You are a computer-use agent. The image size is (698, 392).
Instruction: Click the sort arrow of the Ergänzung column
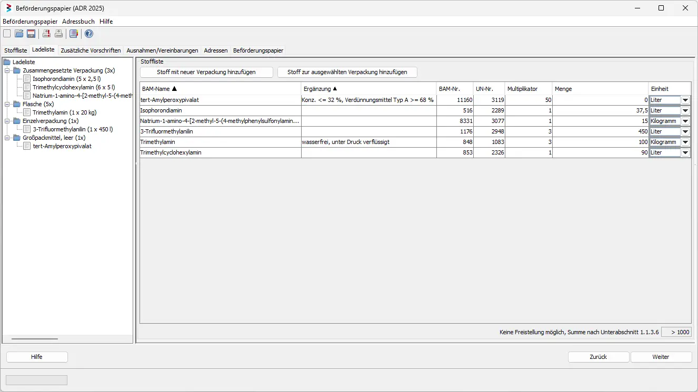point(335,89)
